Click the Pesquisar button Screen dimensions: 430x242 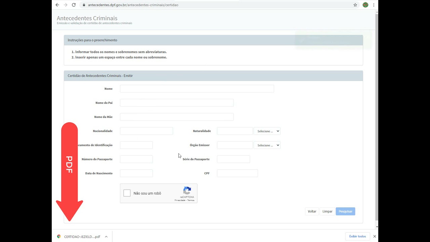click(345, 211)
